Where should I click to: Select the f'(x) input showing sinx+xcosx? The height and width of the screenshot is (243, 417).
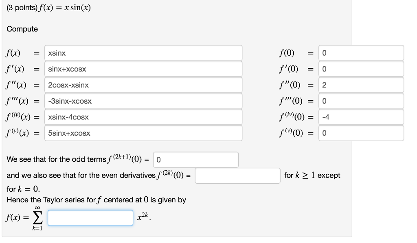pyautogui.click(x=143, y=69)
